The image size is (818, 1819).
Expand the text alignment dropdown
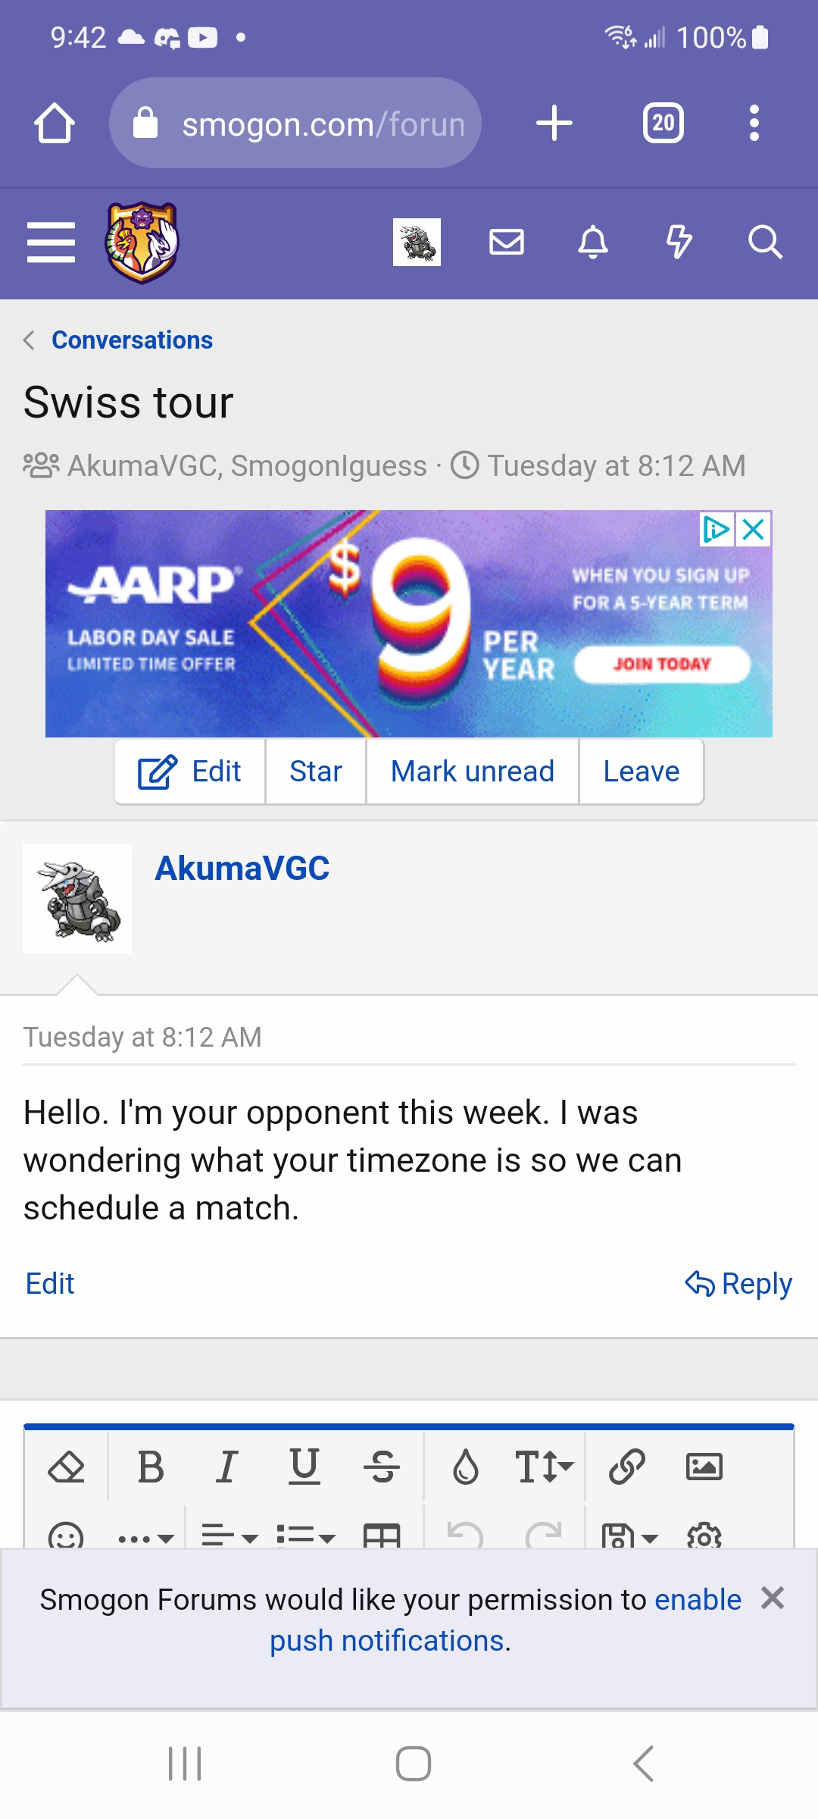(x=230, y=1536)
